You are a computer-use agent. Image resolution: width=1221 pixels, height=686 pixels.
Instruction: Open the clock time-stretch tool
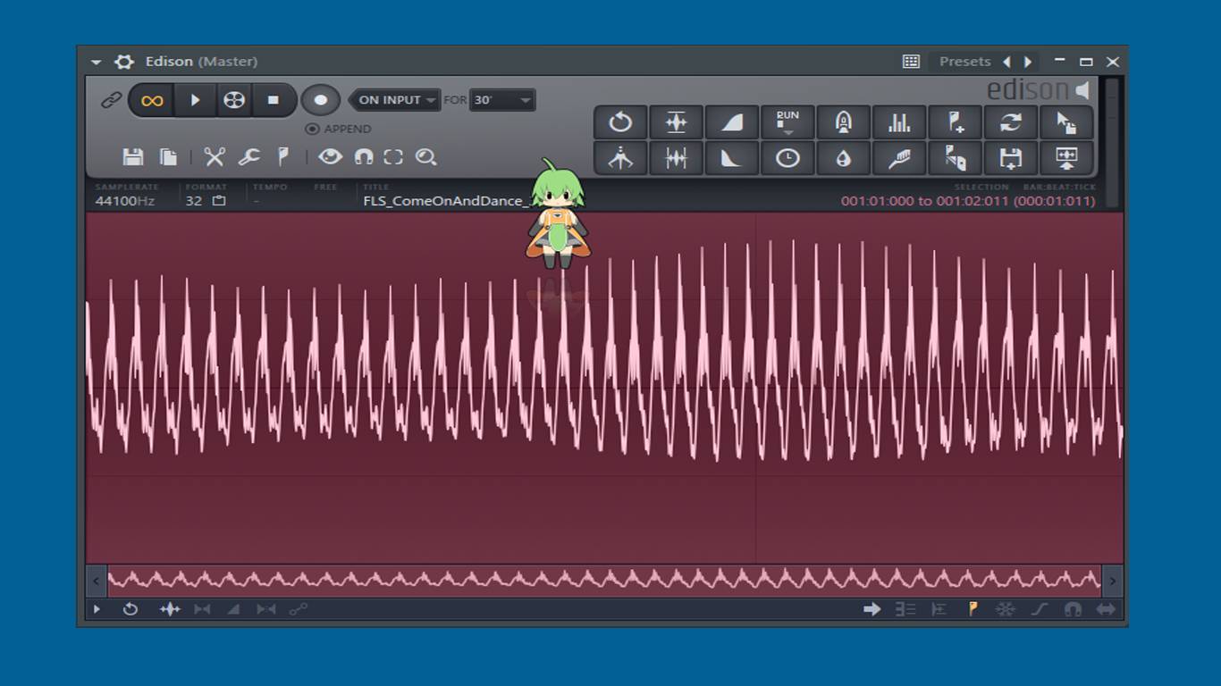pos(787,158)
